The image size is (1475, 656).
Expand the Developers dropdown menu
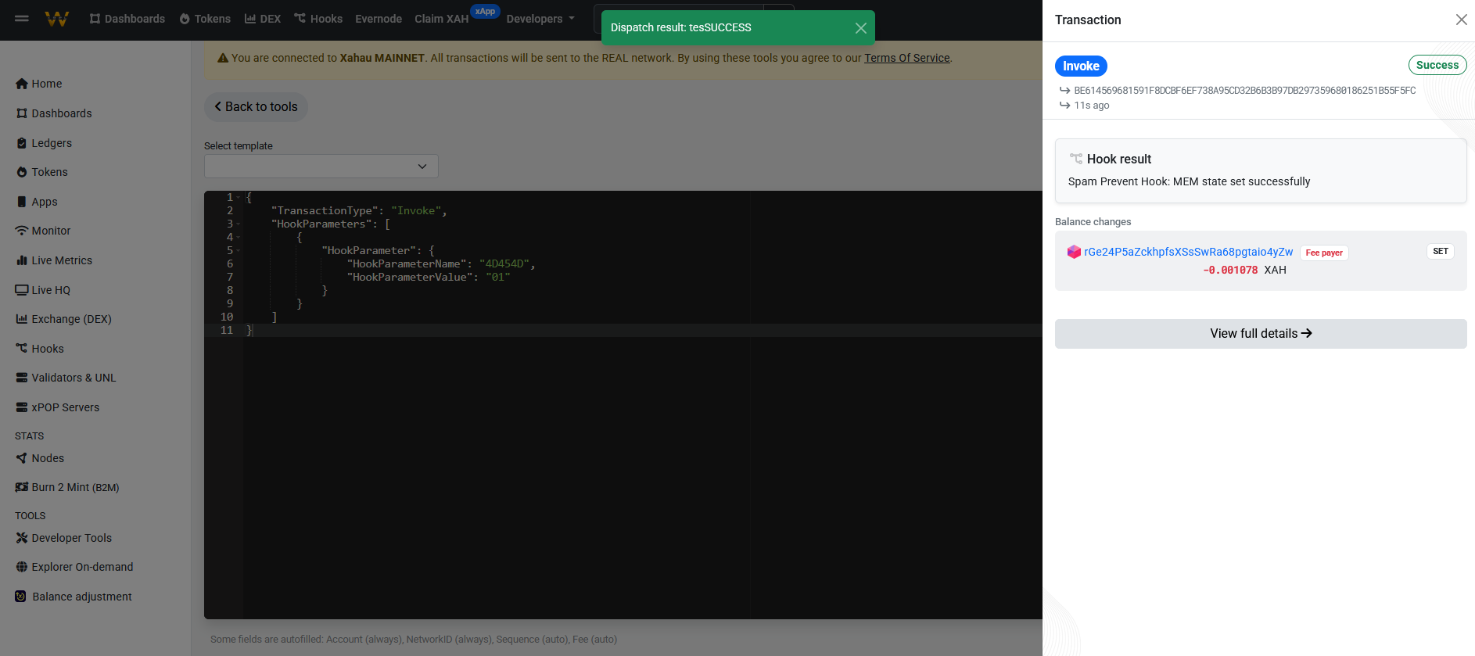pyautogui.click(x=540, y=19)
